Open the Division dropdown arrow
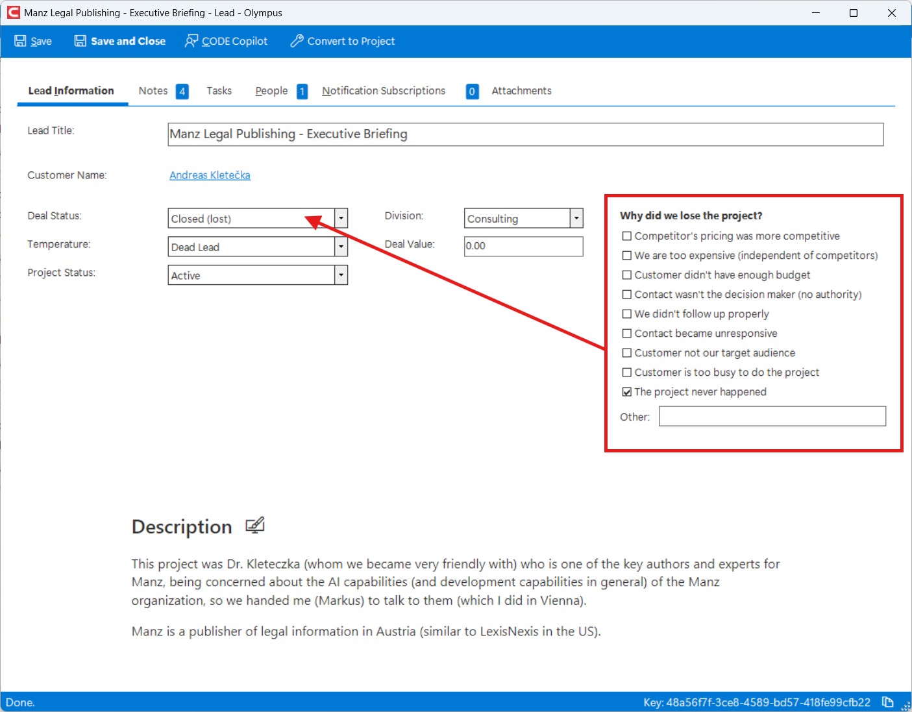 pos(576,218)
